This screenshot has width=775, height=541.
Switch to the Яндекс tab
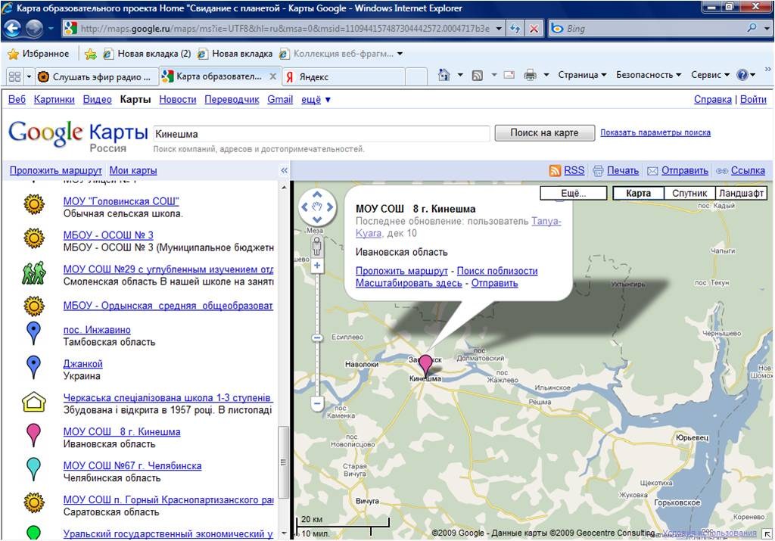[x=343, y=76]
